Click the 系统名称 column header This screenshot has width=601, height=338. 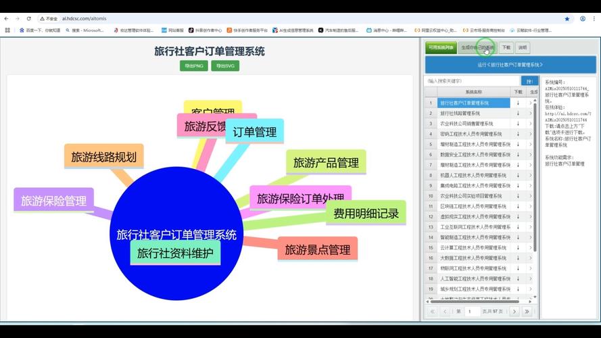coord(474,92)
